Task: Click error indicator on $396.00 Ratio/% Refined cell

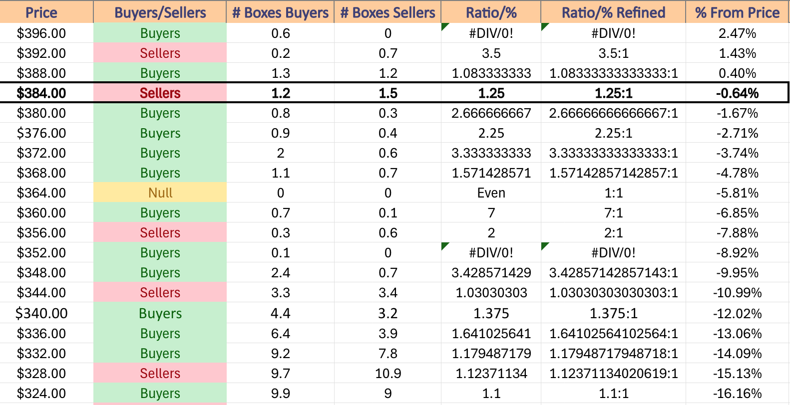Action: [545, 27]
